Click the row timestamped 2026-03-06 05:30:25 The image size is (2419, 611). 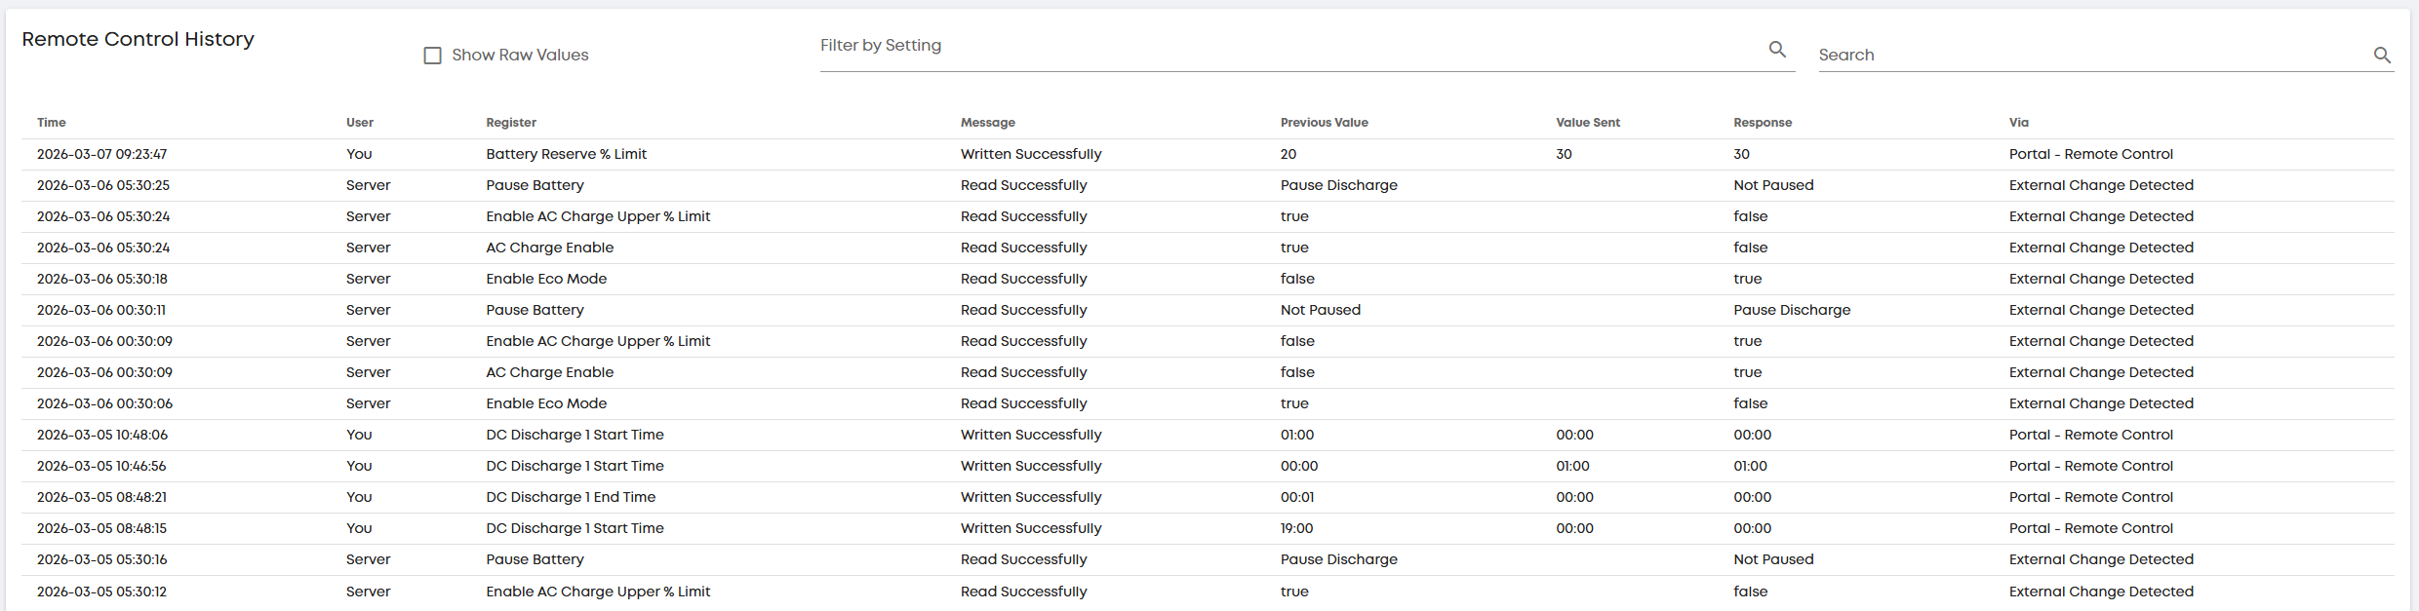pyautogui.click(x=103, y=185)
